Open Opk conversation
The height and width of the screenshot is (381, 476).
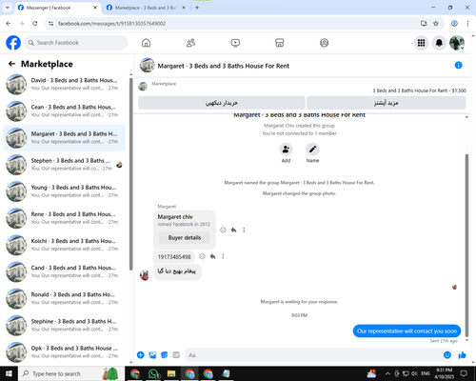pyautogui.click(x=64, y=351)
